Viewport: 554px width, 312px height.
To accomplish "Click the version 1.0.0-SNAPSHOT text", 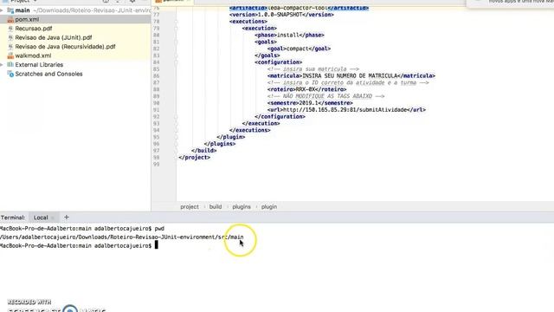I will [x=280, y=15].
